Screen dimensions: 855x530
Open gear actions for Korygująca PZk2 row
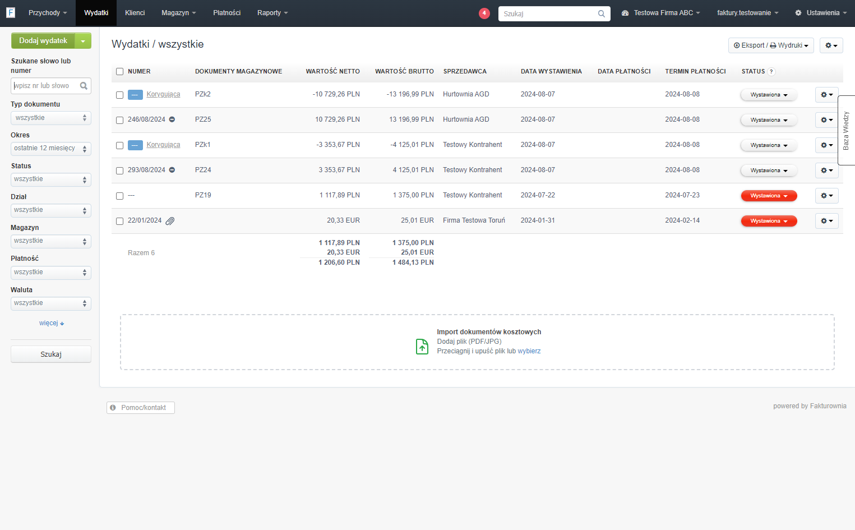[827, 95]
